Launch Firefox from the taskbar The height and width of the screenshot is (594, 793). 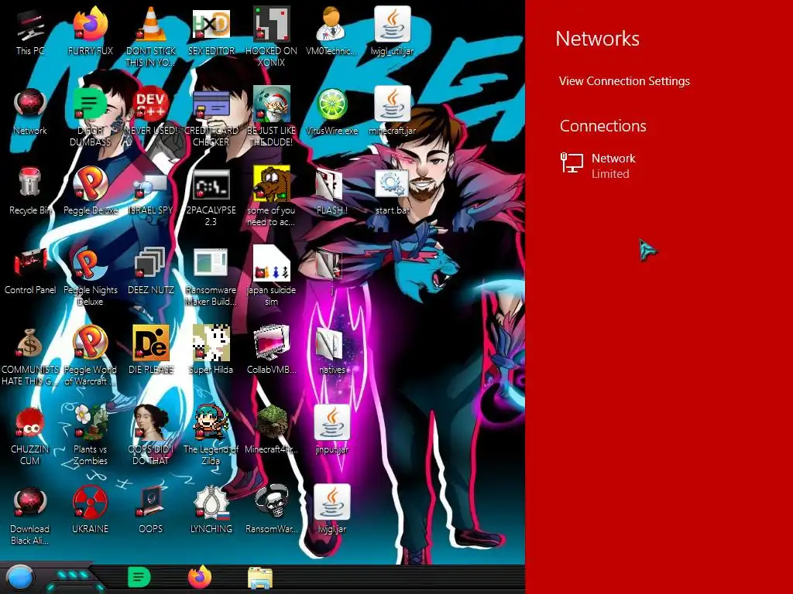coord(201,577)
